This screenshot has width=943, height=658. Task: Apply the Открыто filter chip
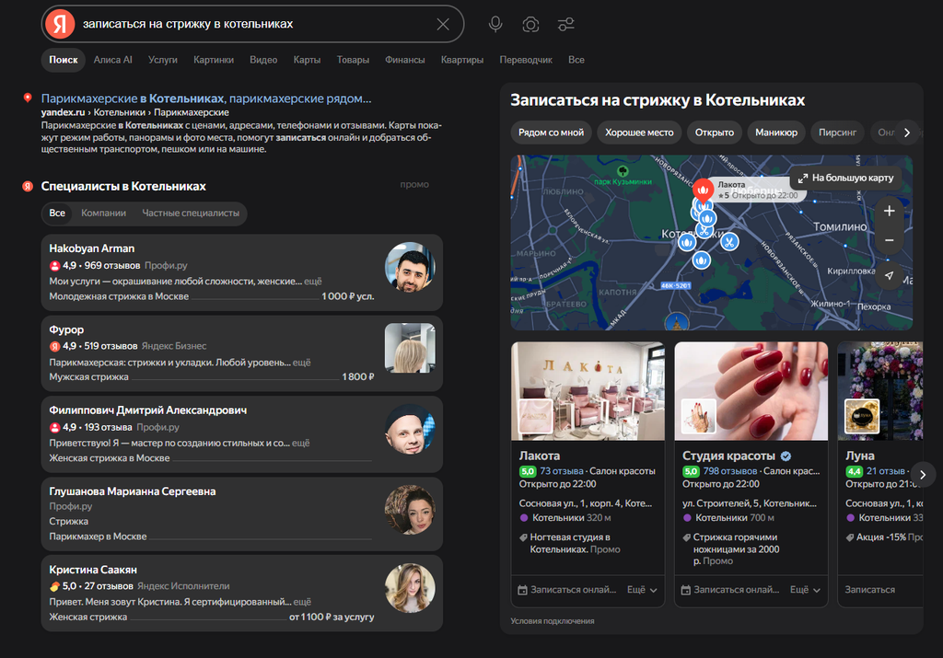coord(715,133)
